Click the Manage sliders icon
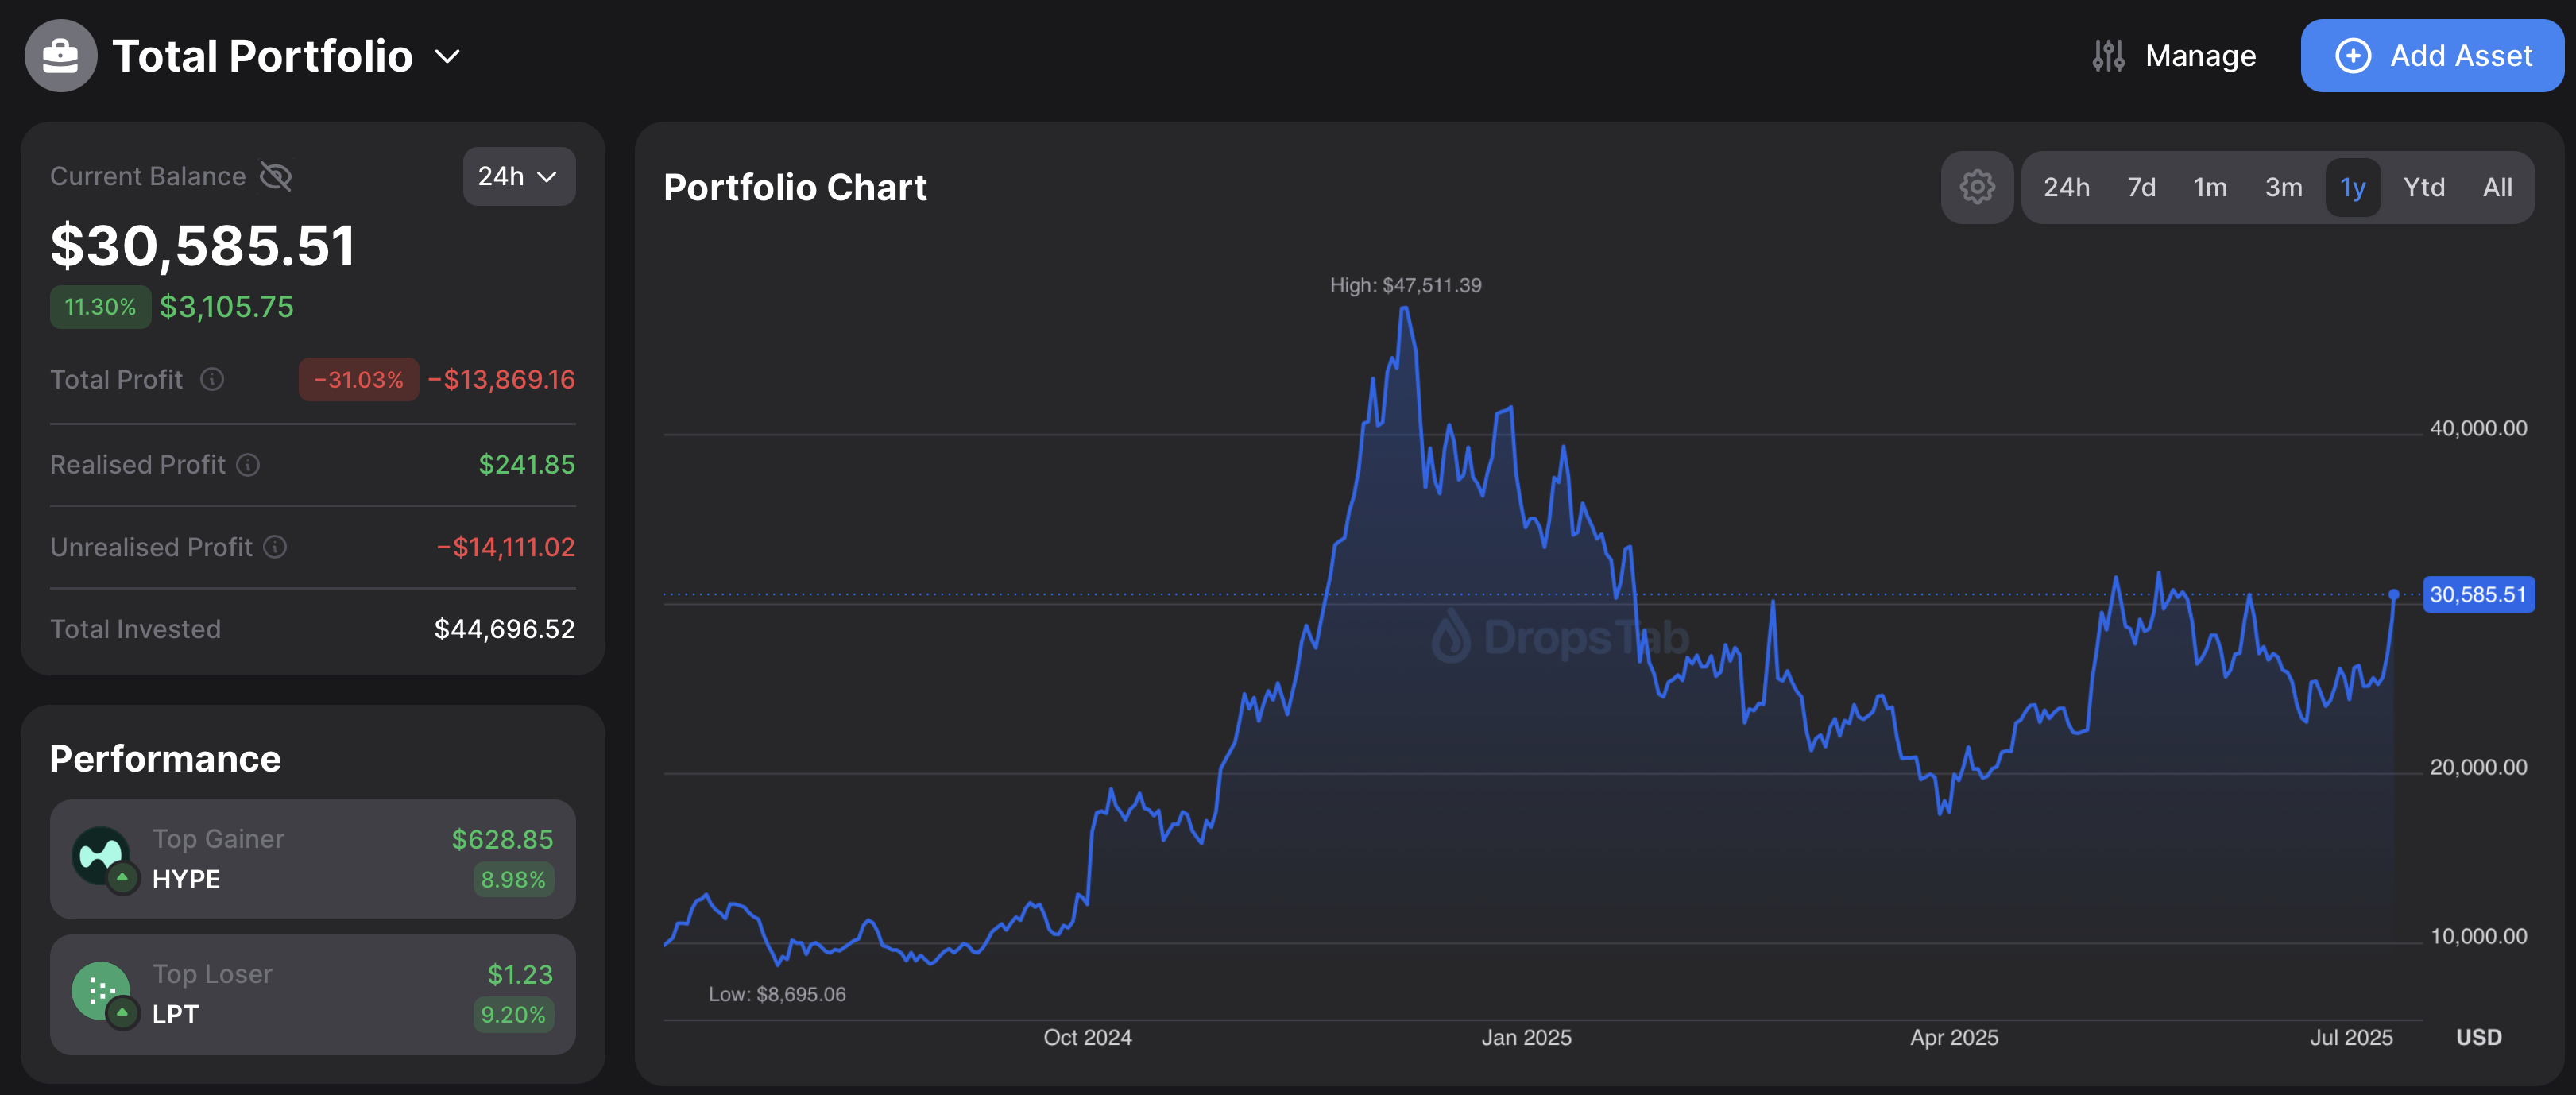The width and height of the screenshot is (2576, 1095). [x=2108, y=56]
